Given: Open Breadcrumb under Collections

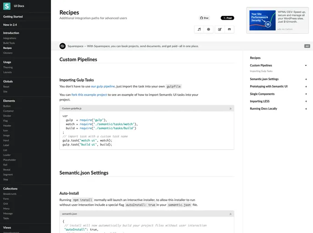Looking at the screenshot, I should (x=10, y=194).
